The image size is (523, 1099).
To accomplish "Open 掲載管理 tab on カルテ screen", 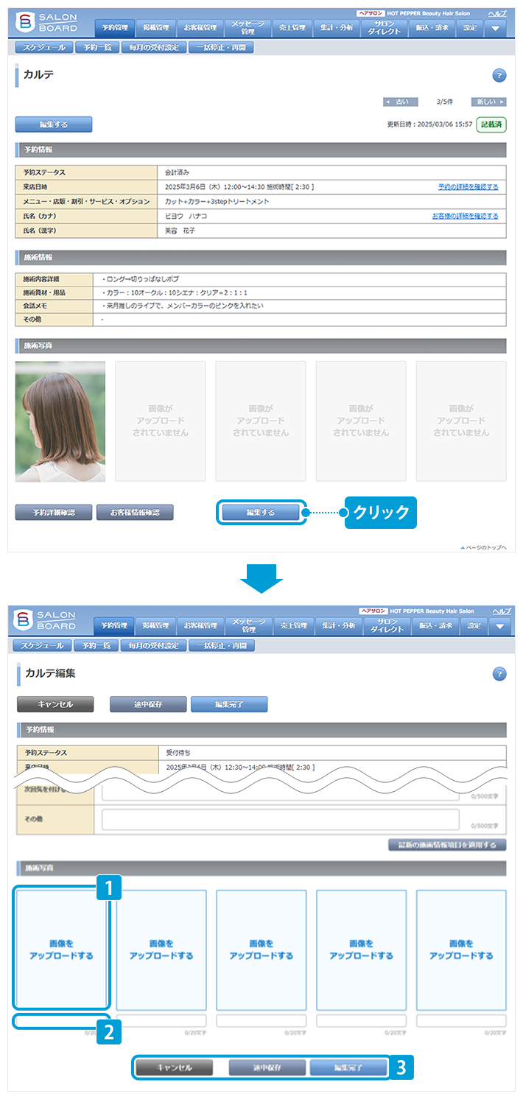I will point(155,28).
